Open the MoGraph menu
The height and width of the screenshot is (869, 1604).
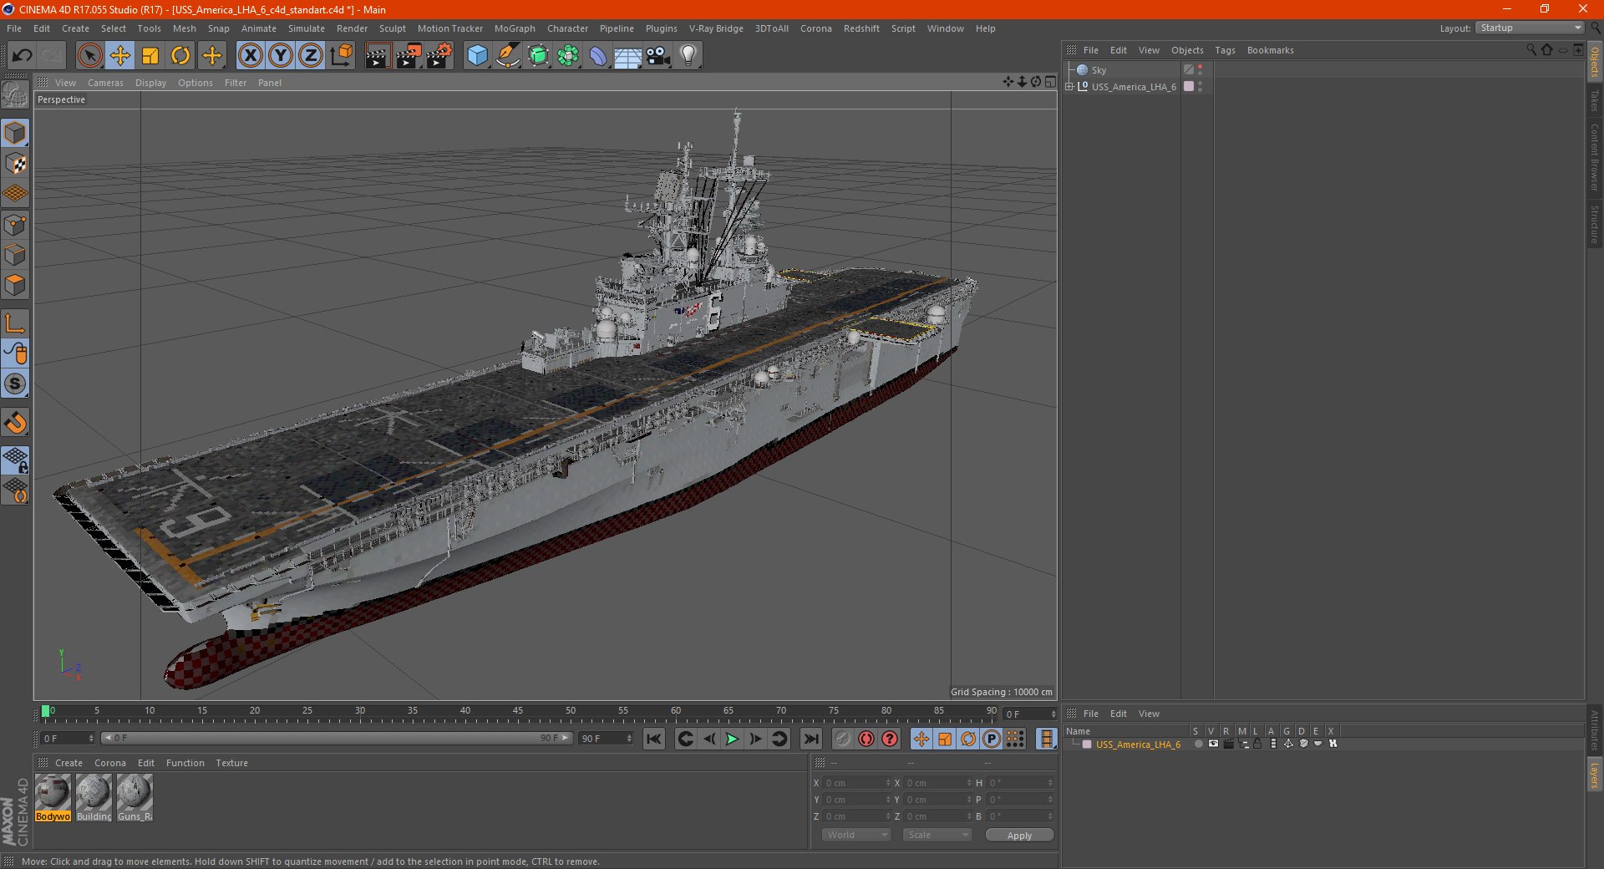[515, 28]
